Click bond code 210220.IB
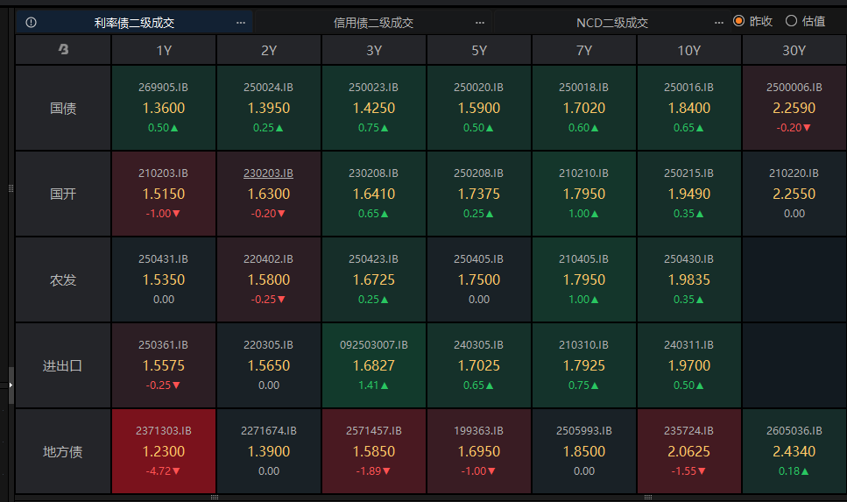 click(794, 173)
